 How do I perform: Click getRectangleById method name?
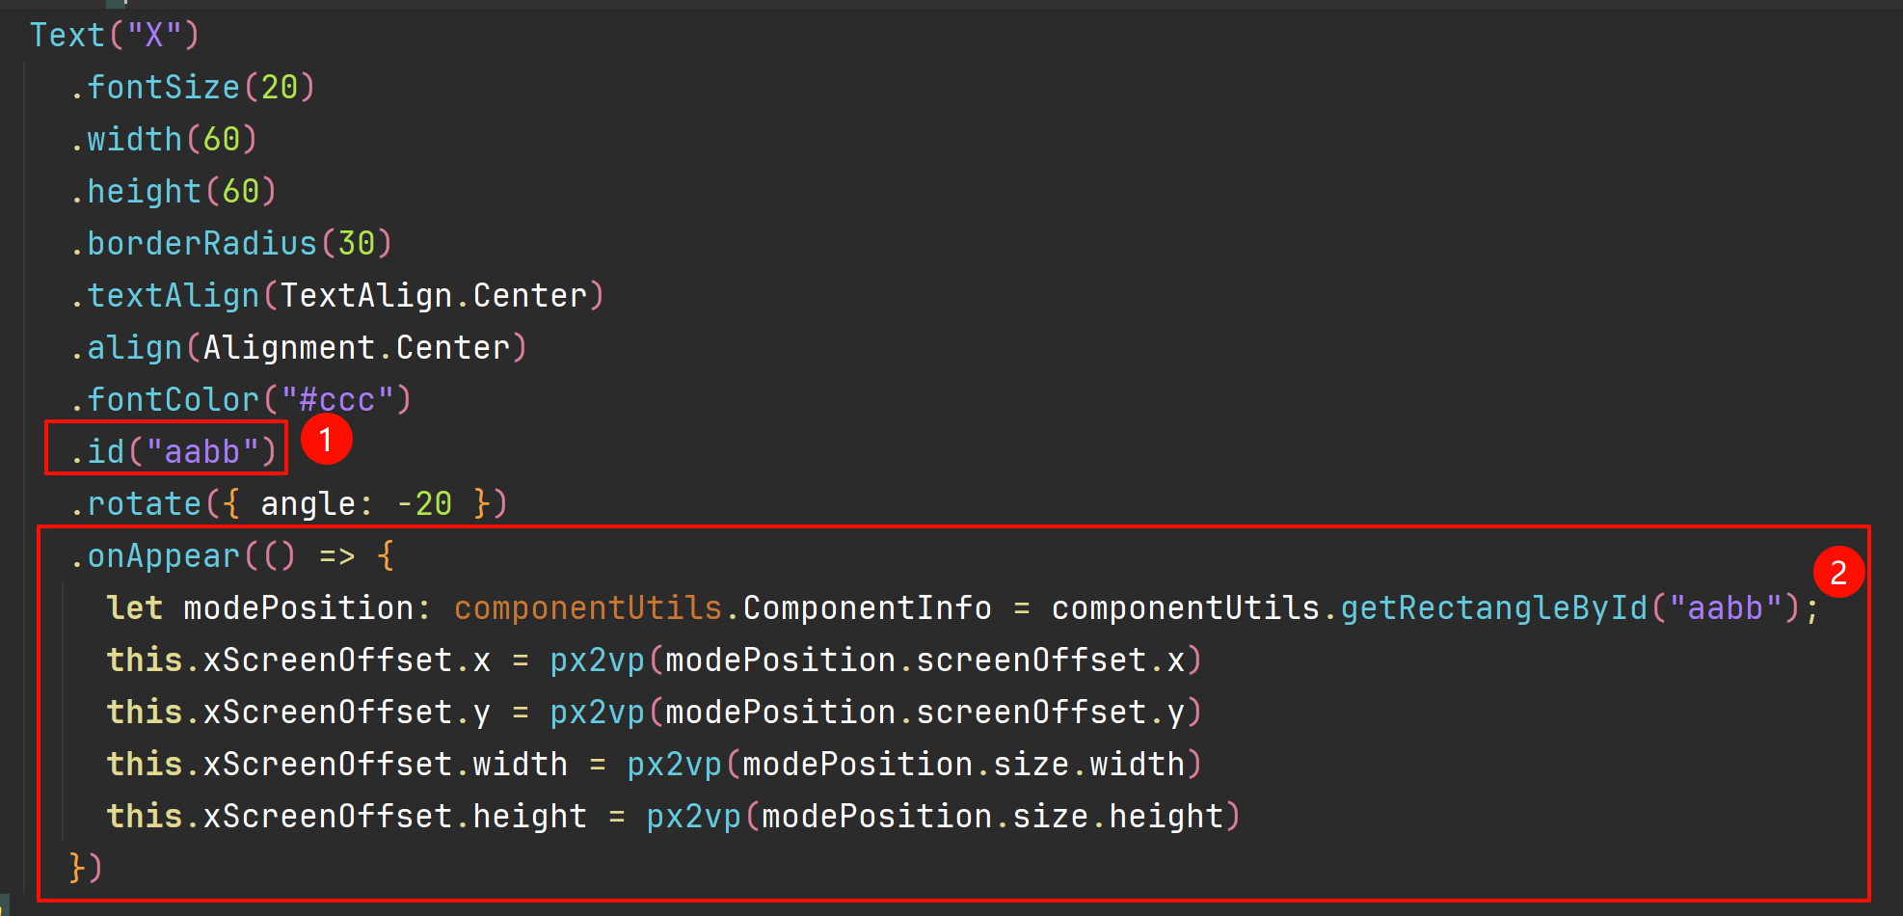point(1493,608)
